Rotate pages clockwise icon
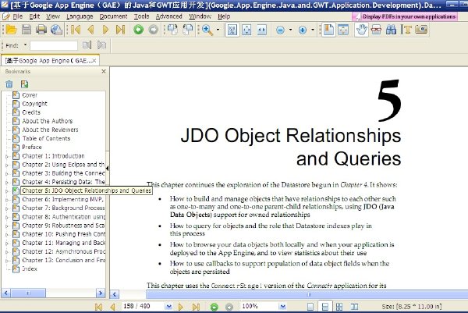Viewport: 468px width, 313px height. point(188,30)
